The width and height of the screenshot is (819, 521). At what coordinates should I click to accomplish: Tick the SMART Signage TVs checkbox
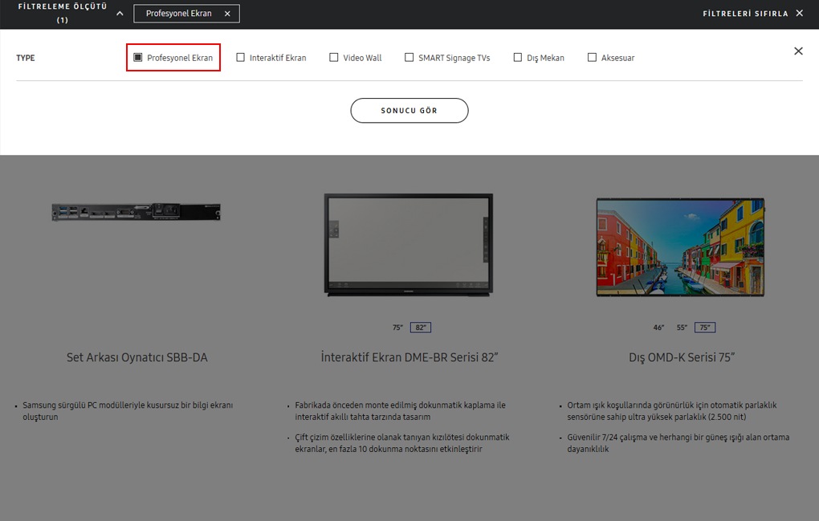[x=409, y=58]
